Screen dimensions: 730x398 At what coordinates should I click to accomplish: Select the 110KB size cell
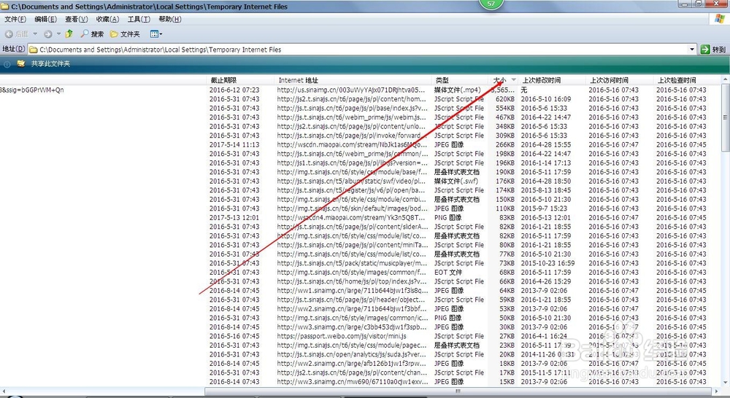505,208
